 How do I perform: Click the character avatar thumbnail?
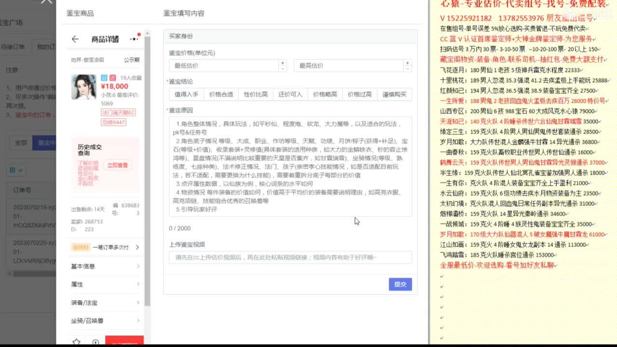pyautogui.click(x=83, y=87)
